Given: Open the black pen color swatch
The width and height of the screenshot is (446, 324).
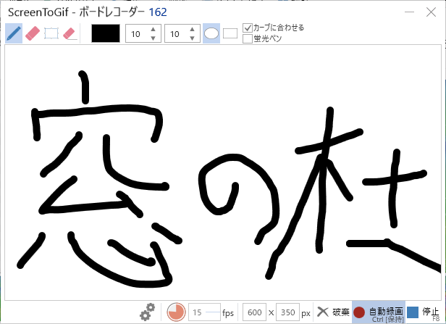Looking at the screenshot, I should click(106, 33).
